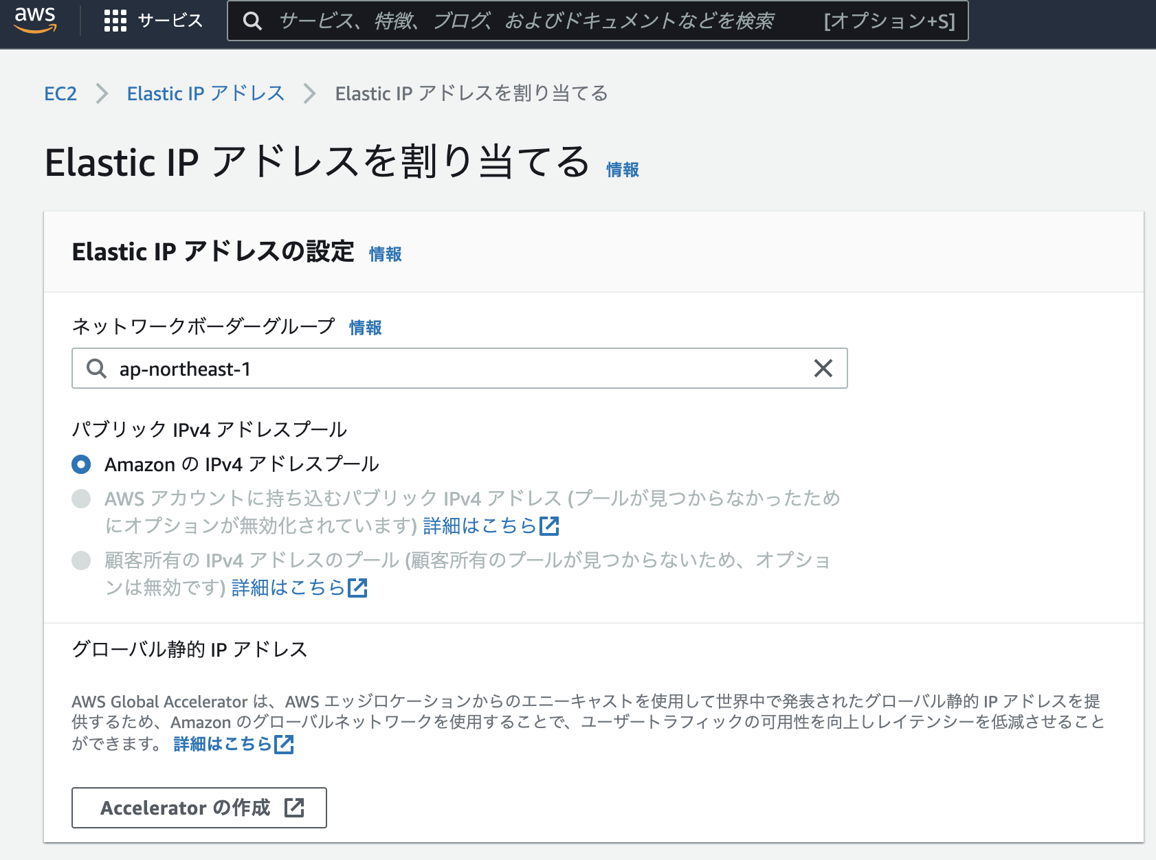Click 情報 beside Elastic IP アドレスの設定
Image resolution: width=1156 pixels, height=860 pixels.
pos(385,254)
